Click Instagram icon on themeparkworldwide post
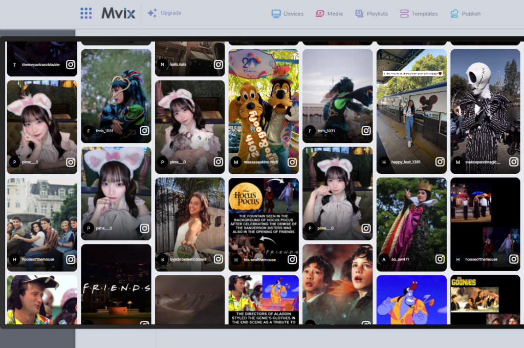This screenshot has height=348, width=524. [71, 65]
